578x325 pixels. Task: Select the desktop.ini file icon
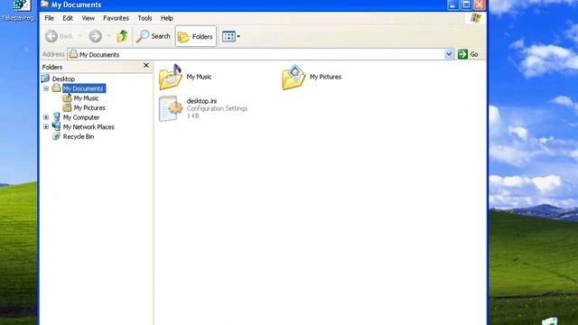point(171,108)
